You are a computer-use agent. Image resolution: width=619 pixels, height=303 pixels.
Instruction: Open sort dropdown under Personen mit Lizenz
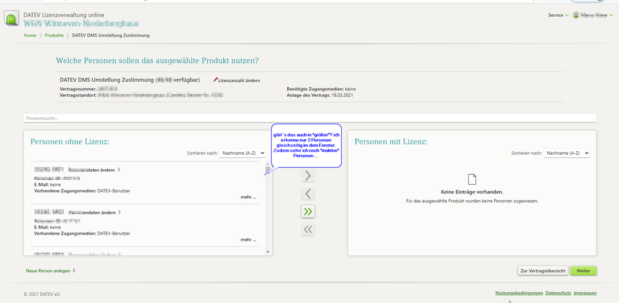[566, 152]
